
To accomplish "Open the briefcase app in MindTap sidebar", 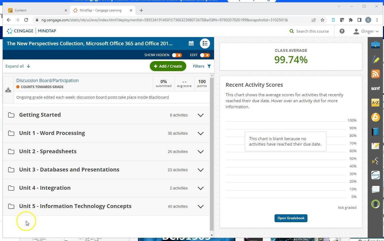I will 375,45.
